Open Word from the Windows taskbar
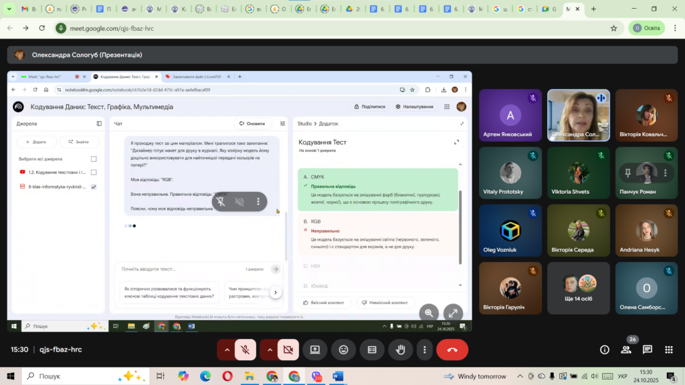The height and width of the screenshot is (385, 685). coord(336,376)
